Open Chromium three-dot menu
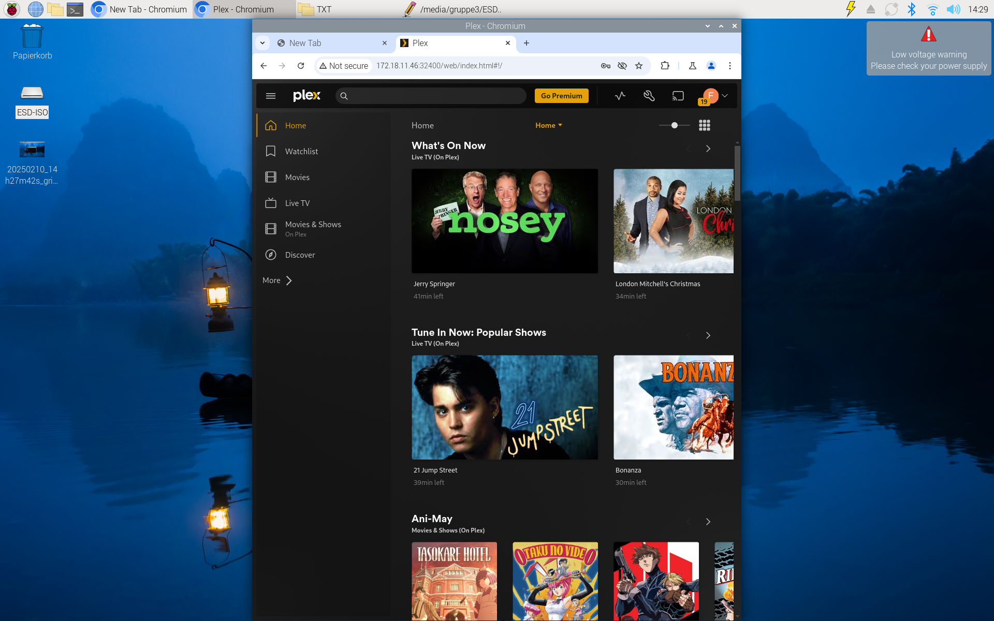The height and width of the screenshot is (621, 994). [730, 66]
